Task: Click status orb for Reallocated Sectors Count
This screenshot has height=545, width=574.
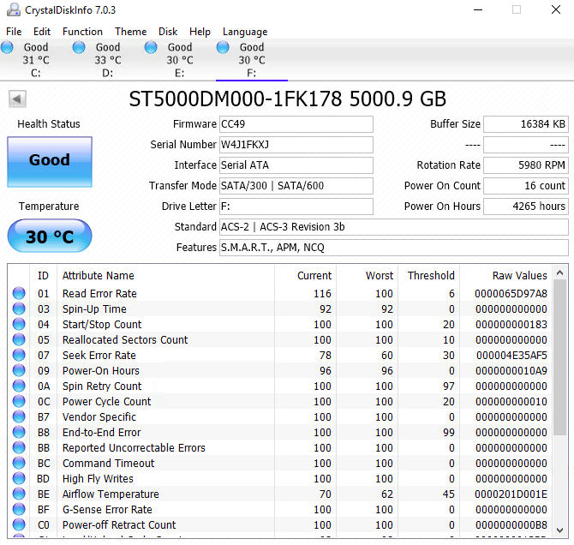Action: [19, 340]
